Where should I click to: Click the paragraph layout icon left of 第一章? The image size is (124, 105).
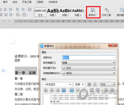point(3,71)
